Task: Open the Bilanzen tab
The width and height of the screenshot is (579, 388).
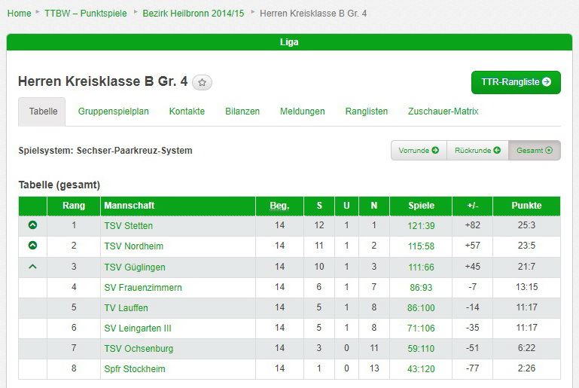Action: click(x=242, y=112)
